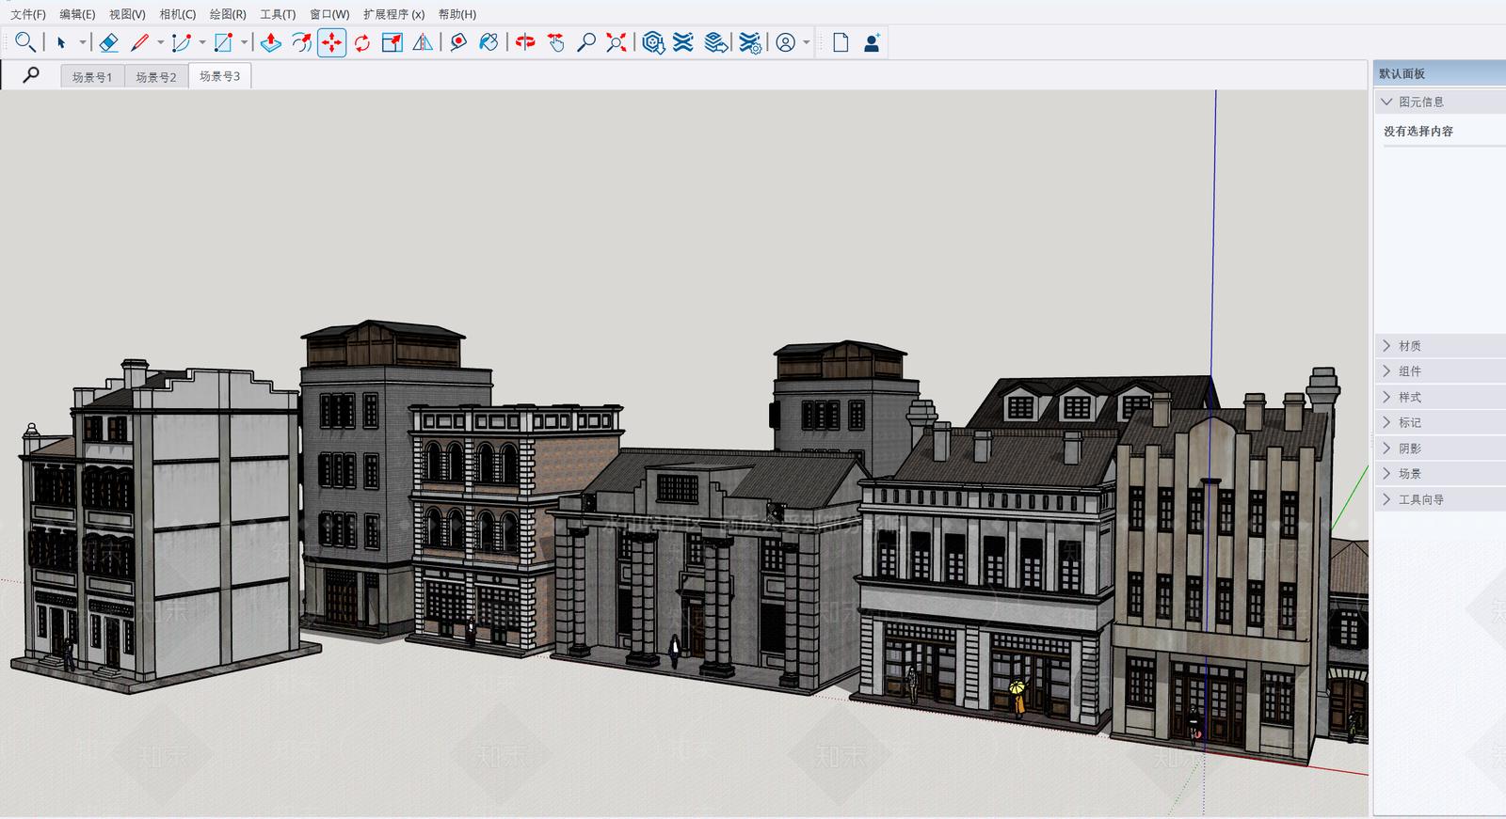Select the Arc drawing tool
Viewport: 1506px width, 819px height.
182,42
